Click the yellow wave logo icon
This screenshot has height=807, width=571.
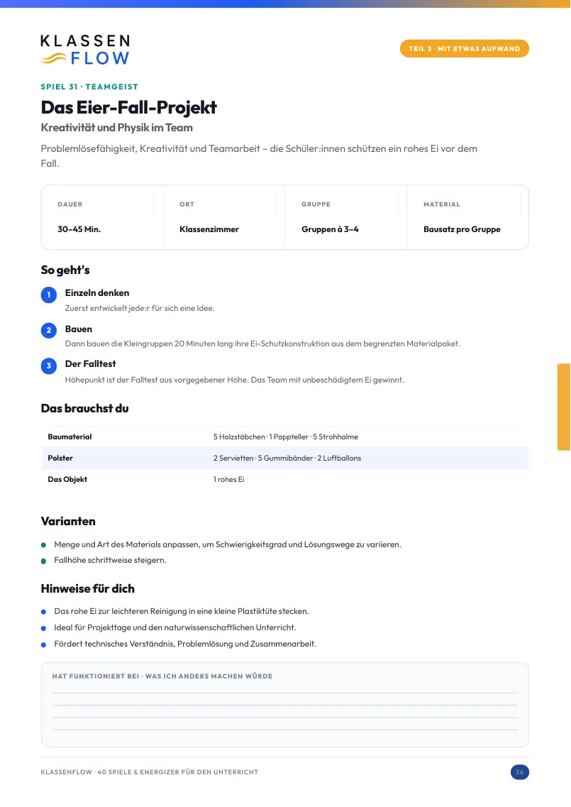tap(53, 58)
